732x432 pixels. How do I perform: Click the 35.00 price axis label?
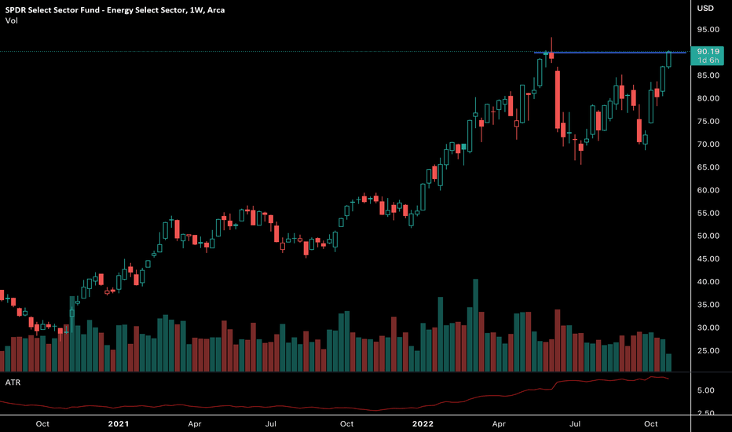click(x=708, y=305)
